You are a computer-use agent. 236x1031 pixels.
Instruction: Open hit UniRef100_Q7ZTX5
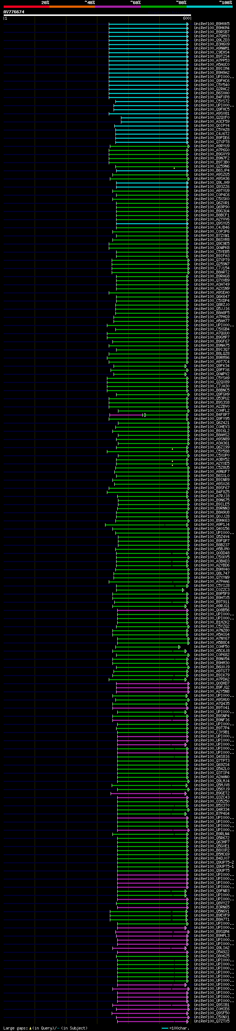pos(212,1021)
